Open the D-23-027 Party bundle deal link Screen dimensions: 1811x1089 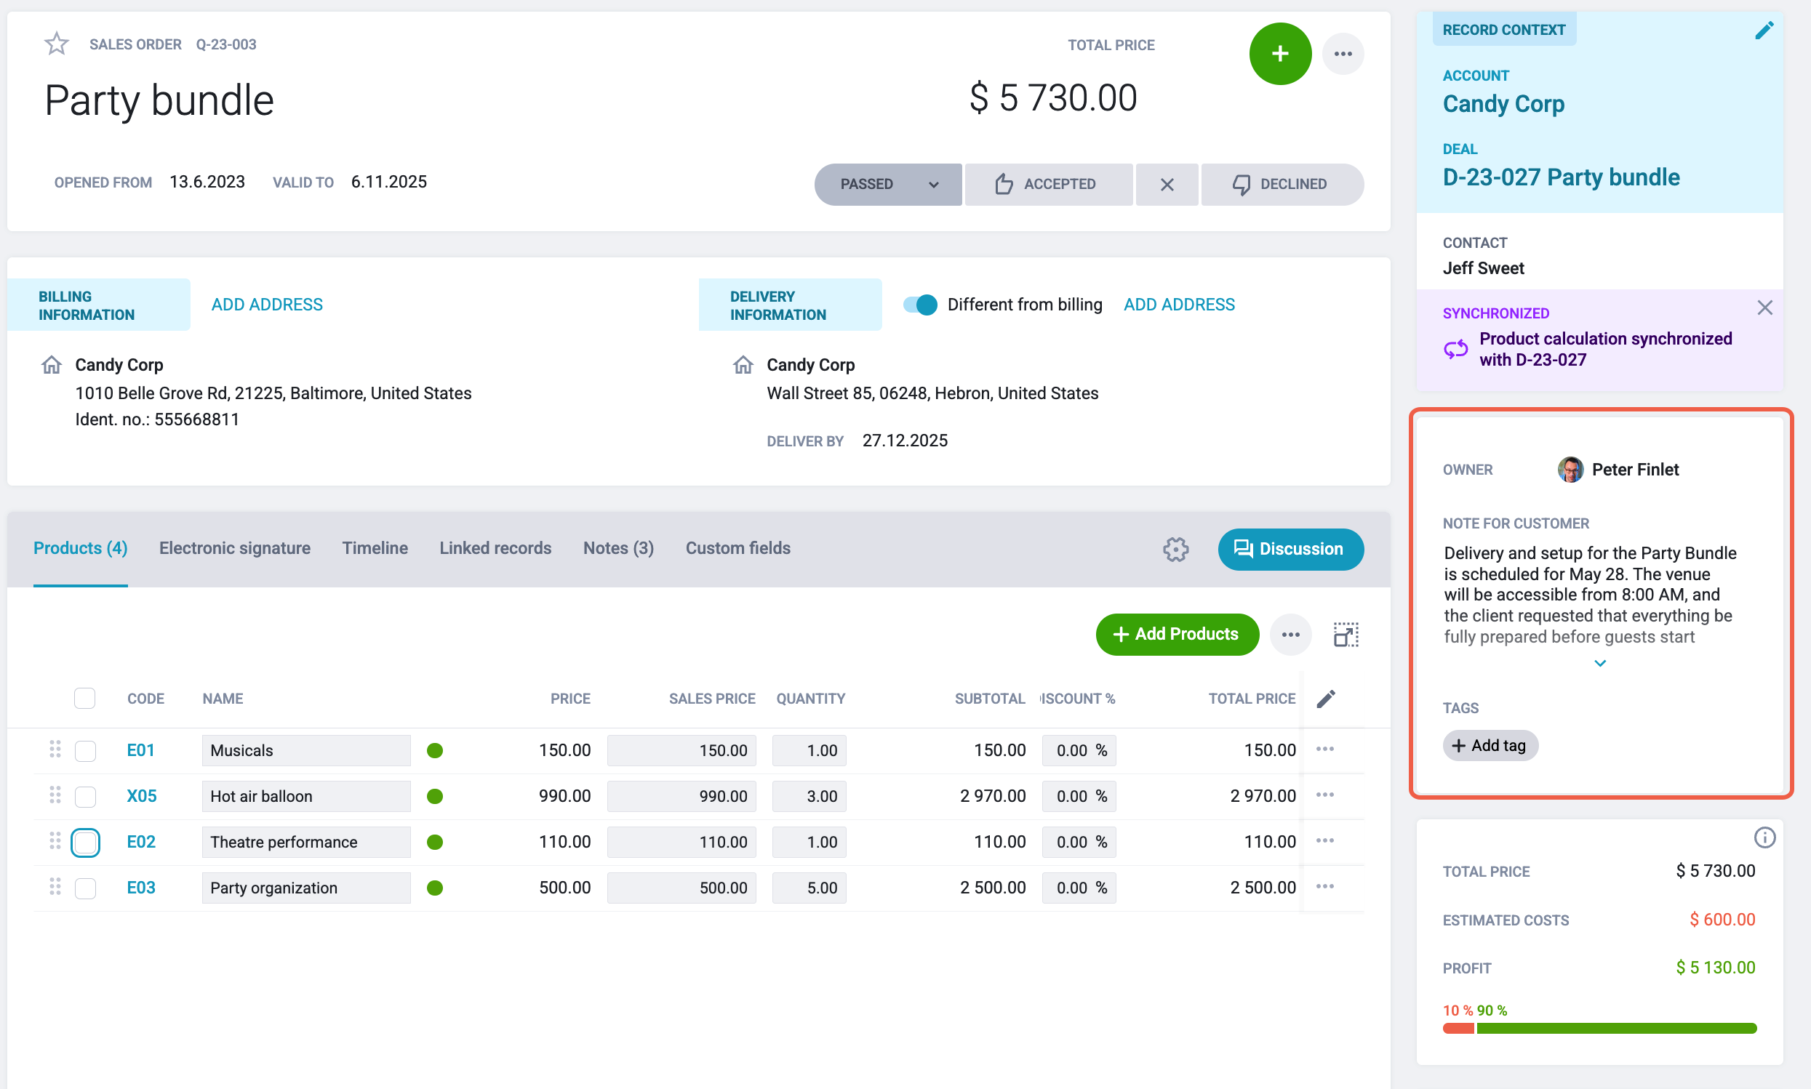point(1560,177)
